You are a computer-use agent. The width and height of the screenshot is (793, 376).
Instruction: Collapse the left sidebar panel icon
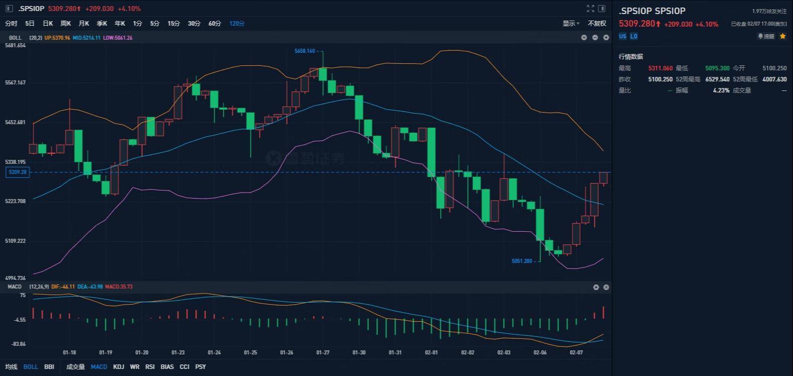click(x=9, y=9)
